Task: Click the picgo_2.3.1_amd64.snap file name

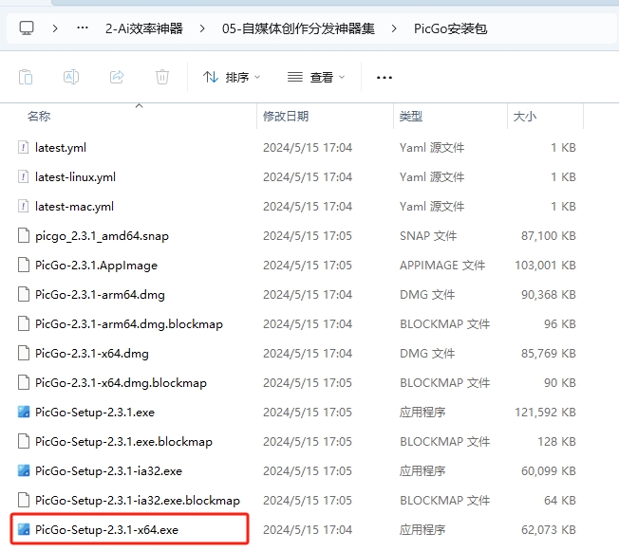Action: (102, 236)
